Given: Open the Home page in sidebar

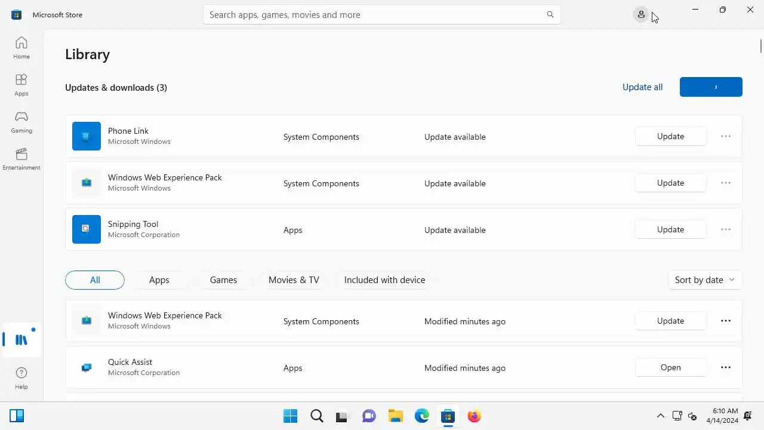Looking at the screenshot, I should click(x=21, y=48).
